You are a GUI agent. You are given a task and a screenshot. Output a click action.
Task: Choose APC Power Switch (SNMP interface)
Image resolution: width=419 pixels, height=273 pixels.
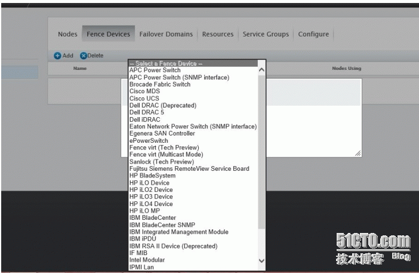pyautogui.click(x=193, y=77)
